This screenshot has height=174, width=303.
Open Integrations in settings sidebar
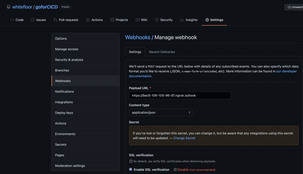point(86,102)
